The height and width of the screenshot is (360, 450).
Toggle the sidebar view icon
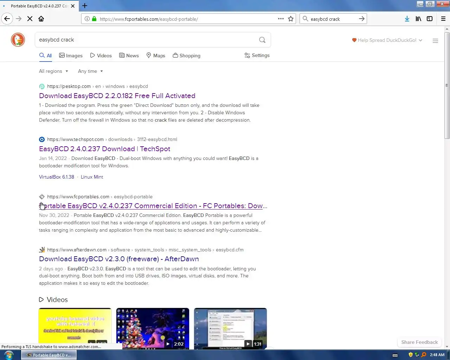coord(430,19)
